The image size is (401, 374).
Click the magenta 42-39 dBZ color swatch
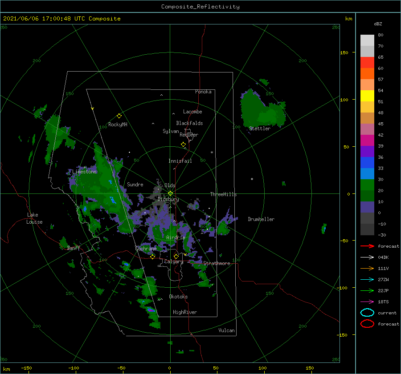[367, 141]
